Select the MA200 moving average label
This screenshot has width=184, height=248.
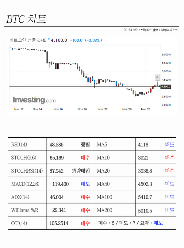104,210
